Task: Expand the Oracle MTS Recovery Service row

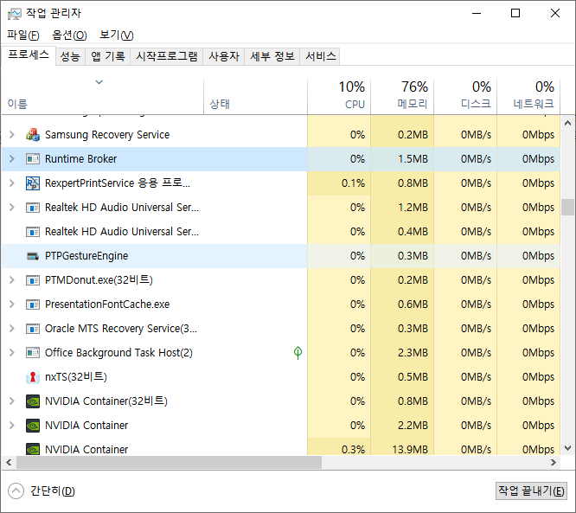Action: (x=12, y=329)
